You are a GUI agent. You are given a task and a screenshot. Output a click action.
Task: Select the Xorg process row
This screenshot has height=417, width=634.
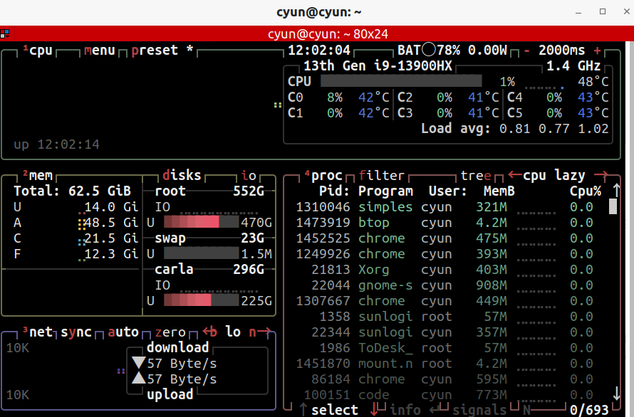click(x=445, y=270)
